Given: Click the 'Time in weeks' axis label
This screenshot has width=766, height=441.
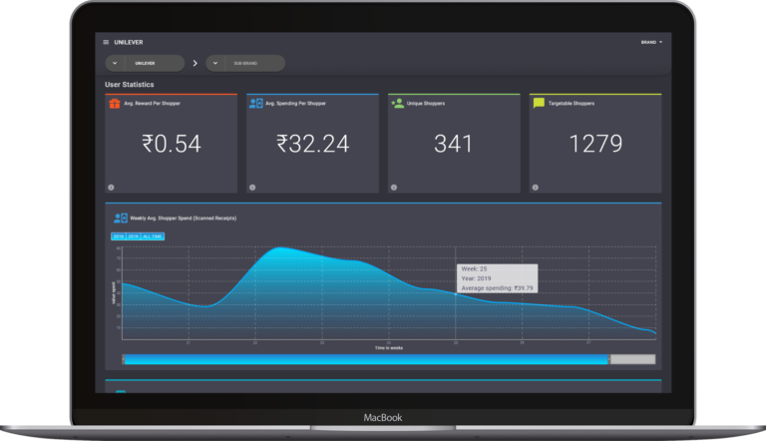Looking at the screenshot, I should click(x=389, y=348).
